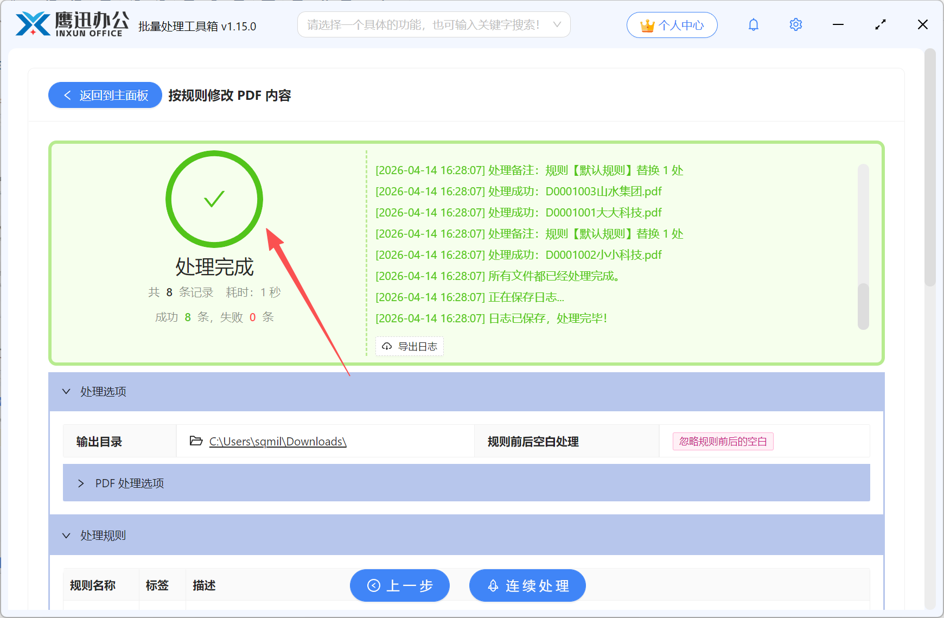Open 个人中心 personal center

[x=672, y=26]
